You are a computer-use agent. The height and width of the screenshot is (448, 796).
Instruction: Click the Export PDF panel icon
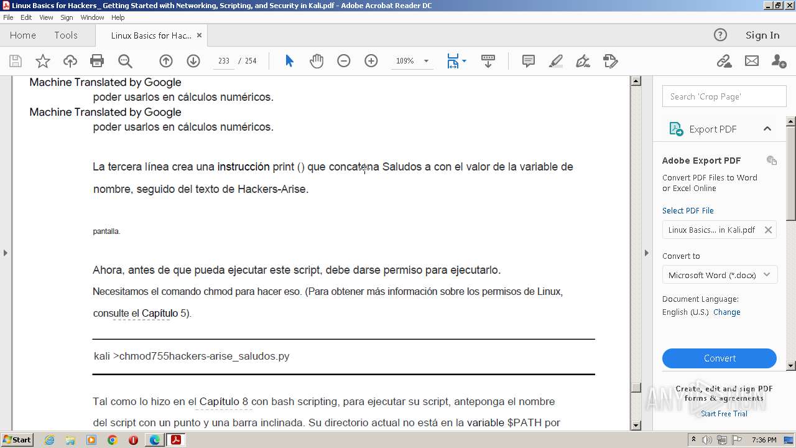(x=676, y=129)
